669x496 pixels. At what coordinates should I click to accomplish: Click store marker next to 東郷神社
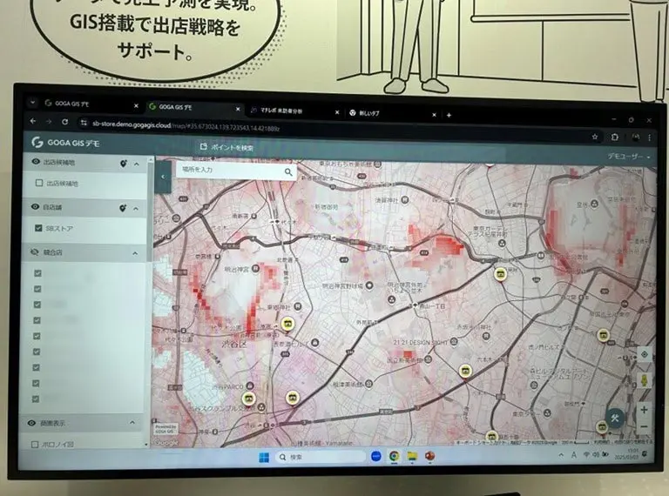pos(287,325)
